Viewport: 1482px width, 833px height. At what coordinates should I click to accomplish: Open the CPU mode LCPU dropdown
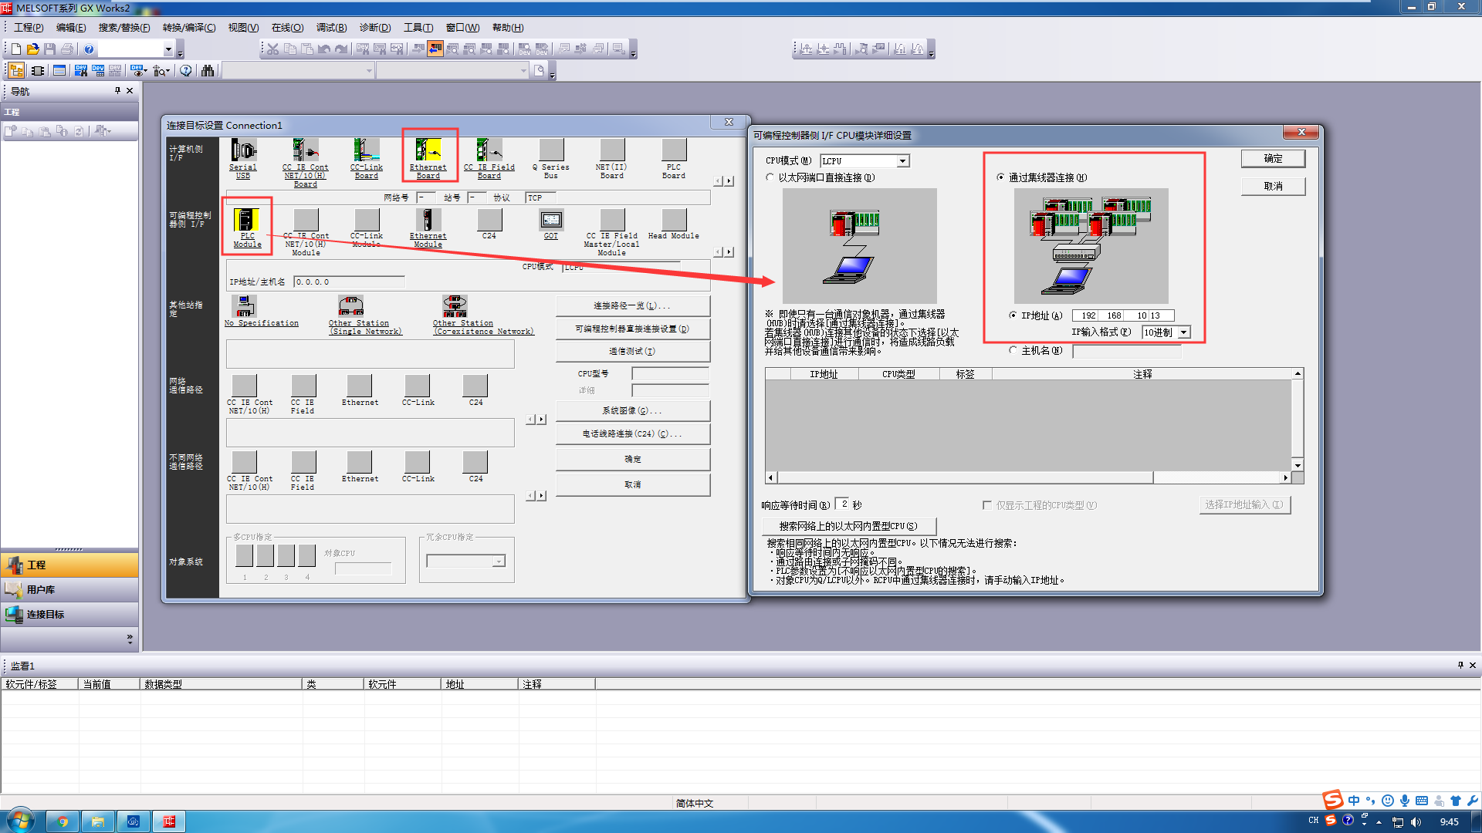[902, 161]
